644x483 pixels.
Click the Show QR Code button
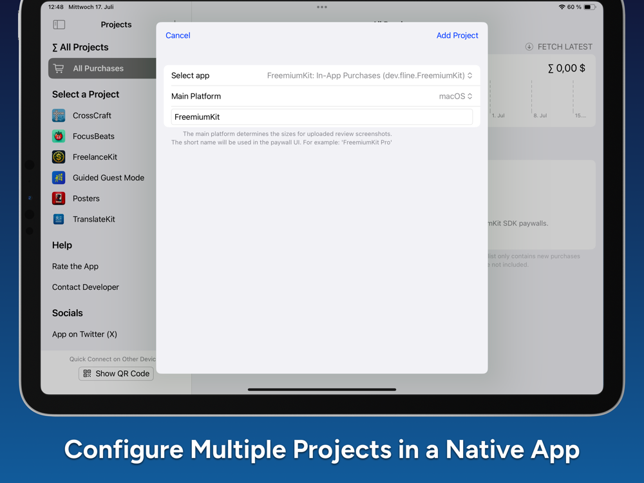[116, 374]
